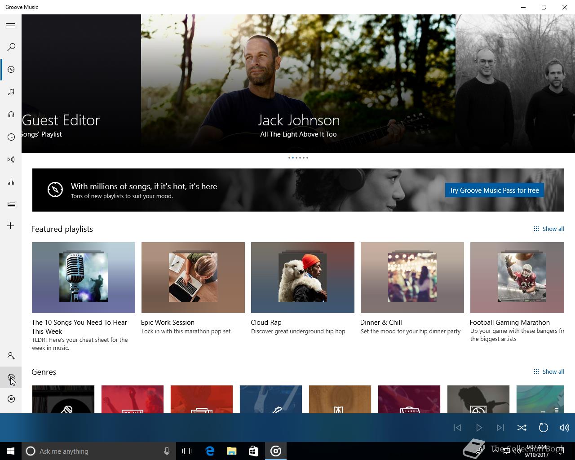Open My Music note icon in sidebar
Screen dimensions: 575x460
[x=11, y=92]
